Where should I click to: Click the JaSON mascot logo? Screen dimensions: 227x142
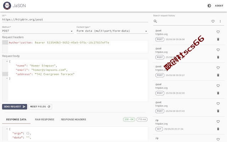click(7, 6)
